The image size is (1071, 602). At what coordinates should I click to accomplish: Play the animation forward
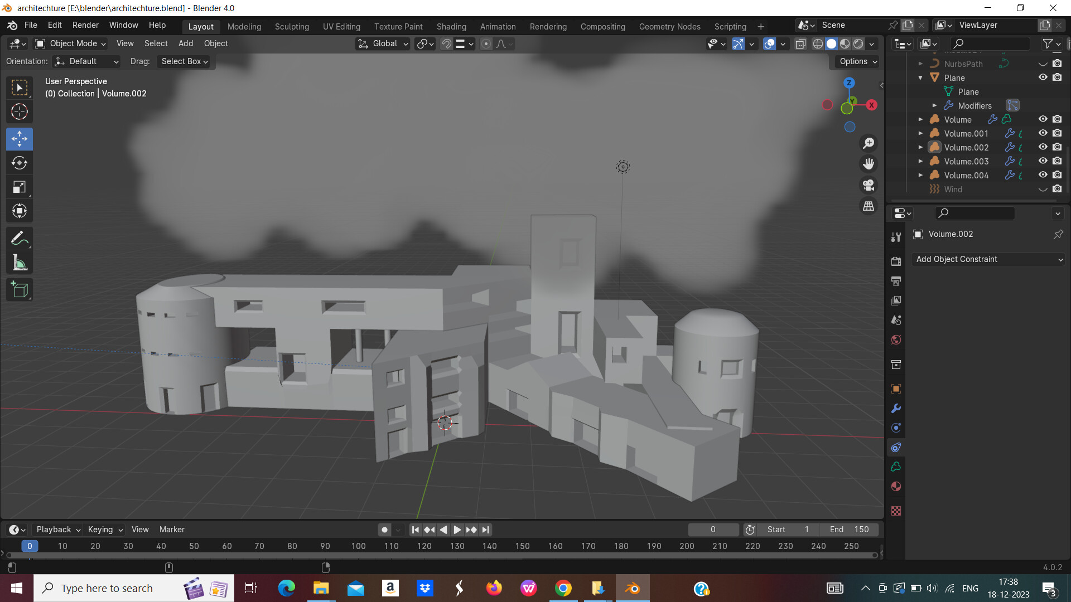point(457,529)
